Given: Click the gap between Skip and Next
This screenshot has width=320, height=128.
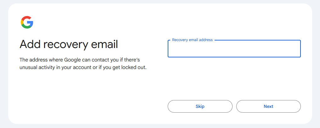Looking at the screenshot, I should 234,106.
